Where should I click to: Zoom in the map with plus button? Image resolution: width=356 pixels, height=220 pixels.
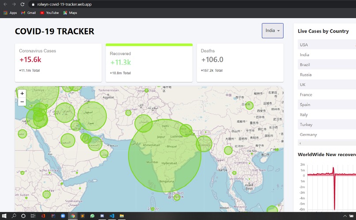(x=22, y=93)
